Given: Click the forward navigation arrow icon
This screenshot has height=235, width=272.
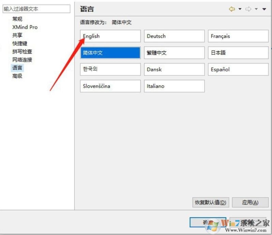Looking at the screenshot, I should click(248, 9).
